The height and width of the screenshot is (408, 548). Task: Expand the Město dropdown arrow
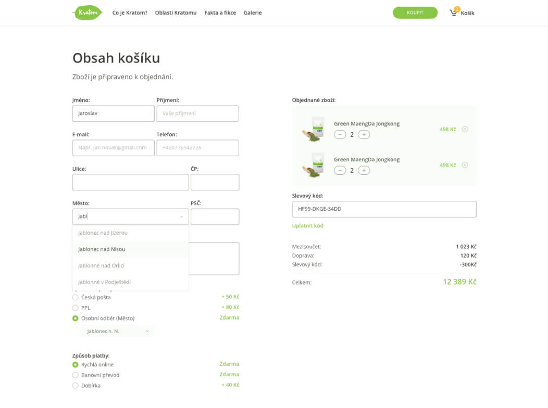pos(181,217)
